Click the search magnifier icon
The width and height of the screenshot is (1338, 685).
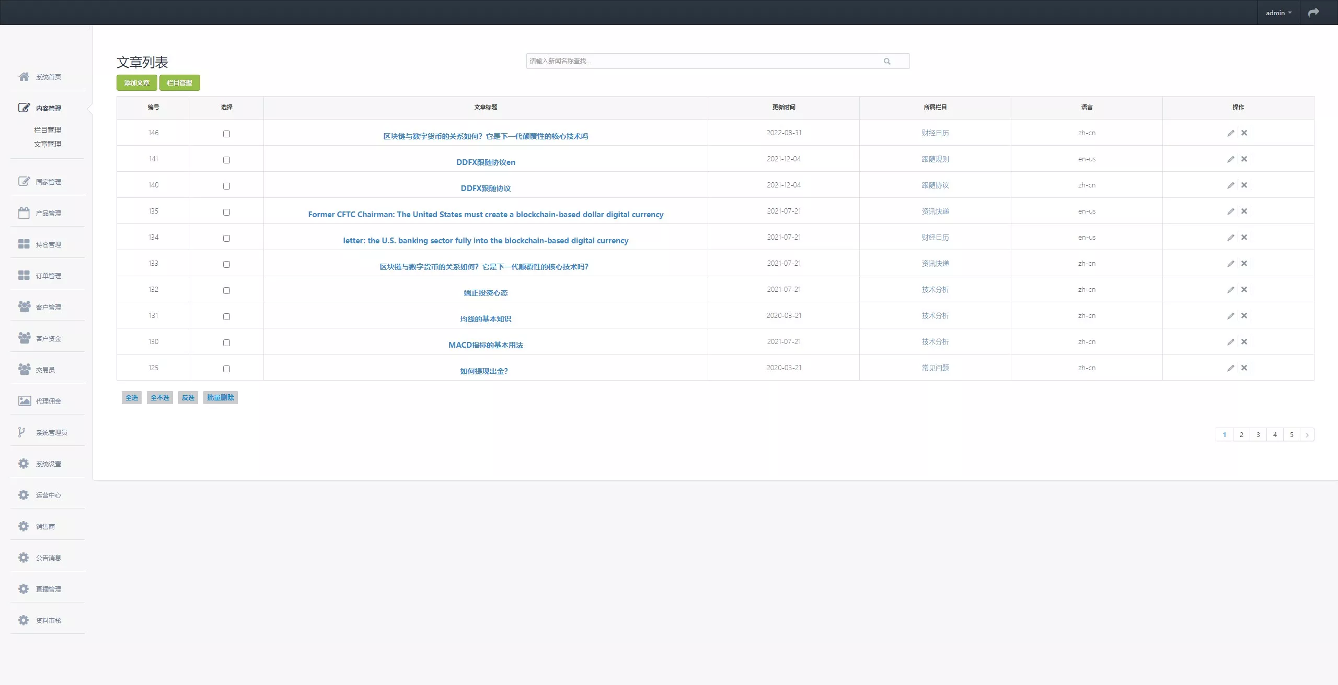[887, 62]
